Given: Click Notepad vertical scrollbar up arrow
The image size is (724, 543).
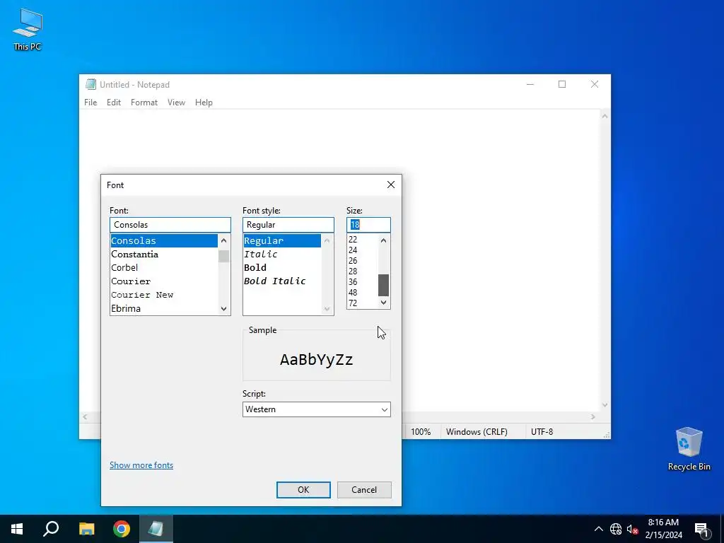Looking at the screenshot, I should click(x=605, y=116).
